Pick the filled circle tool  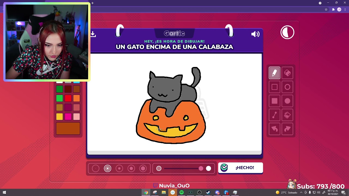tap(287, 101)
